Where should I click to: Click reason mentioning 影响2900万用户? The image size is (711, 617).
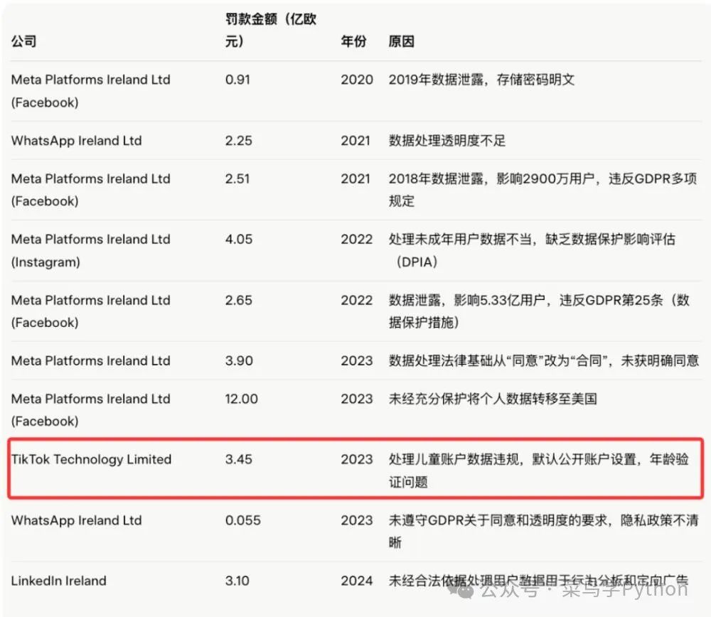542,190
